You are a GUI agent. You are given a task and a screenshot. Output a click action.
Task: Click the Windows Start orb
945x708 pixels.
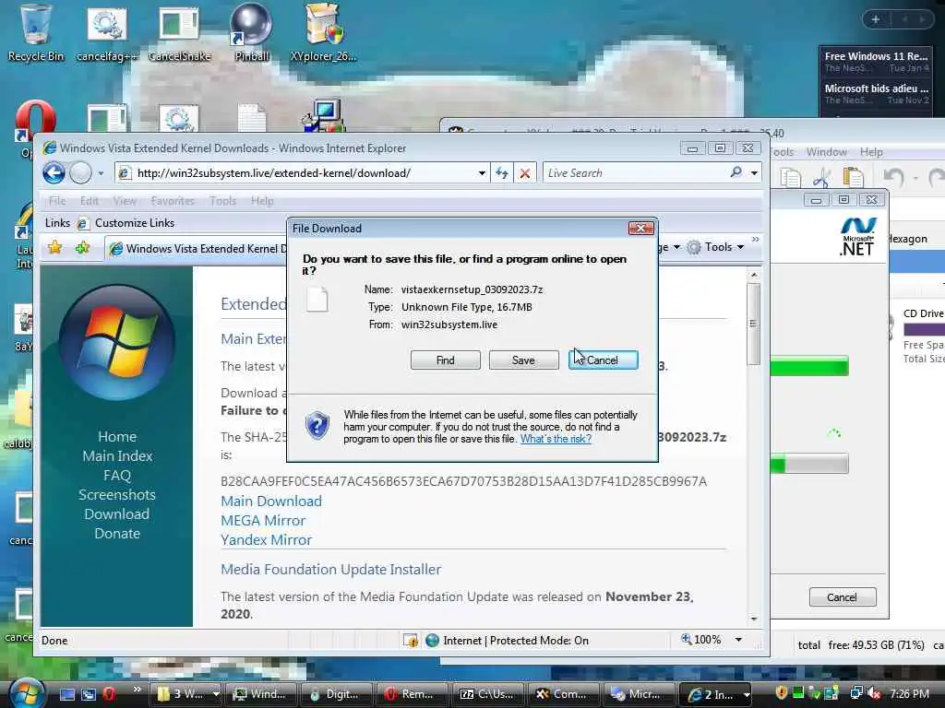27,693
